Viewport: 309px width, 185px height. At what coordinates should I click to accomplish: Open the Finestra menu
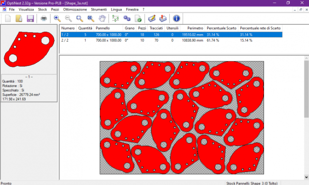click(132, 10)
